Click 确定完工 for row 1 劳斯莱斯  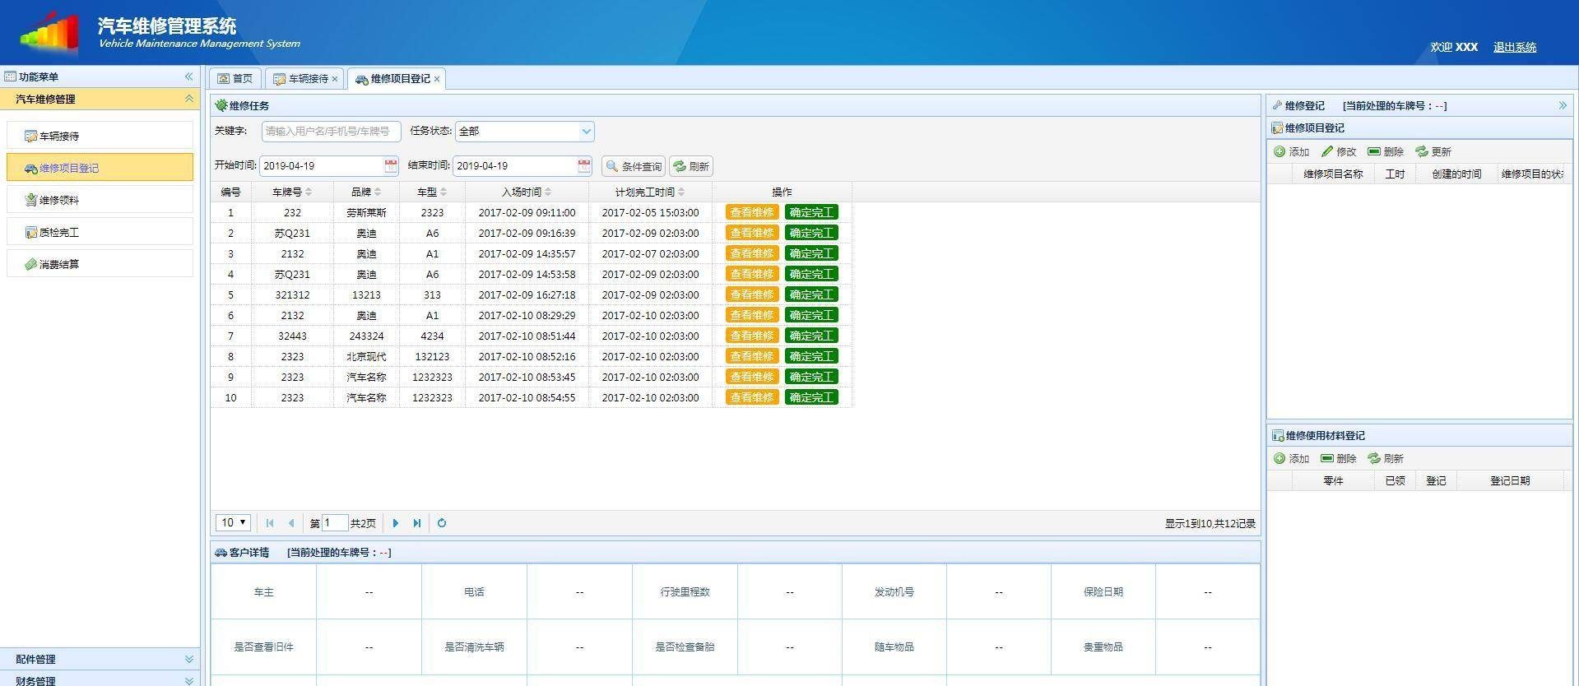click(811, 212)
